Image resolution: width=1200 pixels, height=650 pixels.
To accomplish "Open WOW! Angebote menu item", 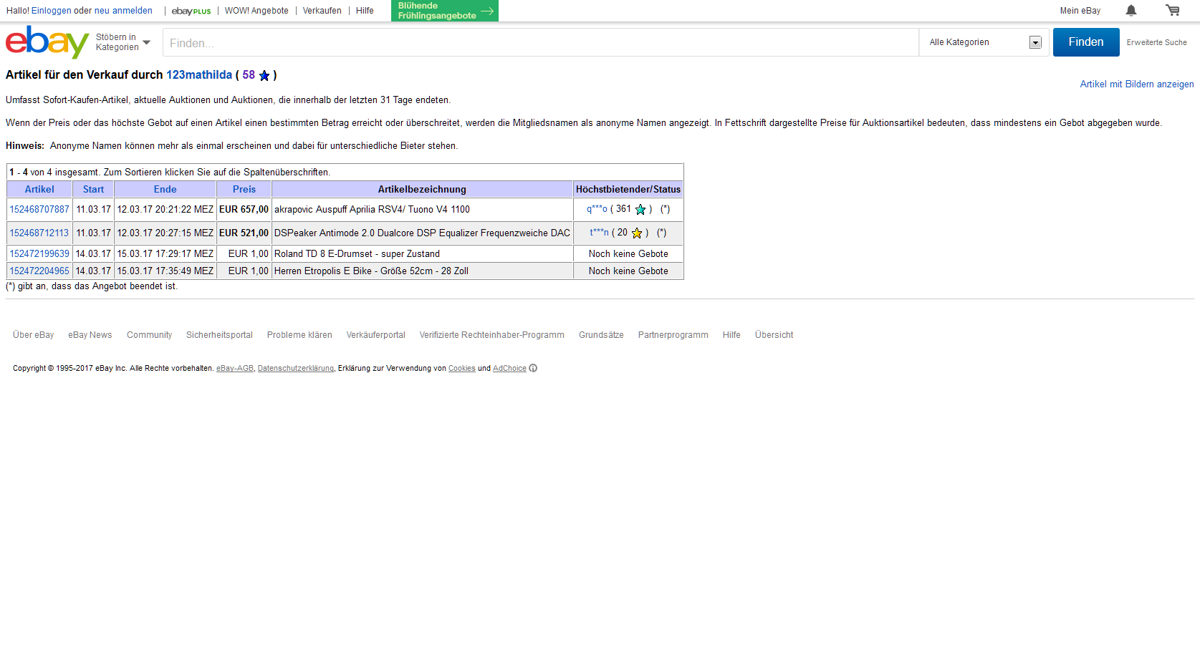I will tap(256, 11).
